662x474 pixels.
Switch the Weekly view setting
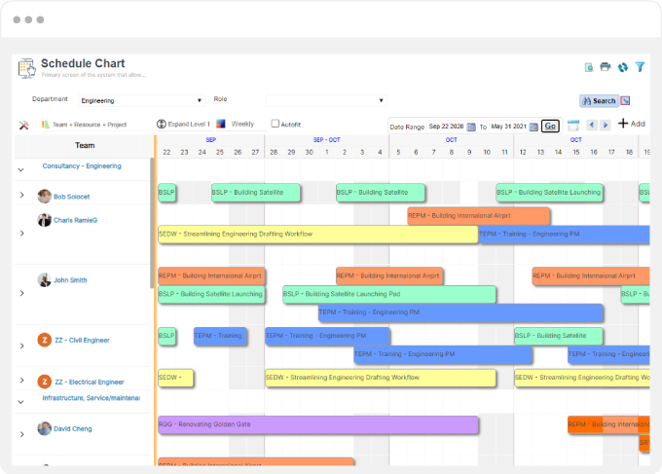click(242, 124)
